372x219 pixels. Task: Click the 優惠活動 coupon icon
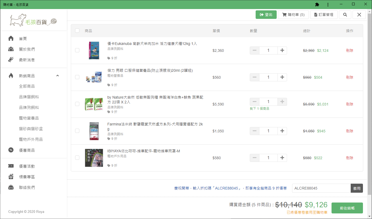tap(11, 166)
